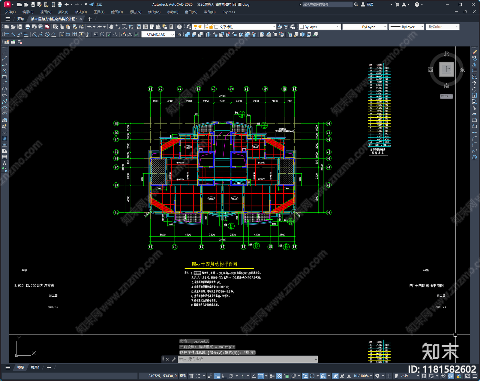Toggle Polar tracking in status bar
Viewport: 480px width, 381px height.
pyautogui.click(x=231, y=376)
